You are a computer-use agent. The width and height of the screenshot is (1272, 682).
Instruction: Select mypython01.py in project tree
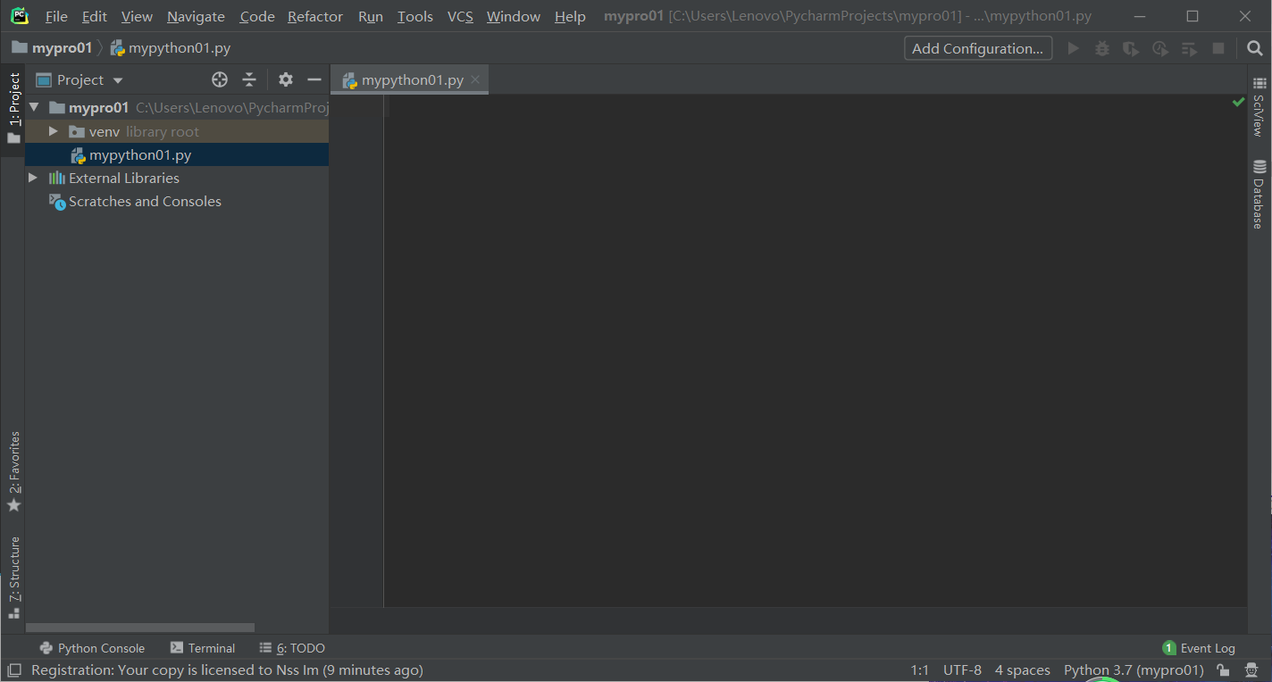[x=177, y=154]
